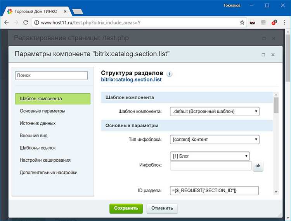Select Настройки кеширования in sidebar
Image resolution: width=291 pixels, height=221 pixels.
[45, 160]
